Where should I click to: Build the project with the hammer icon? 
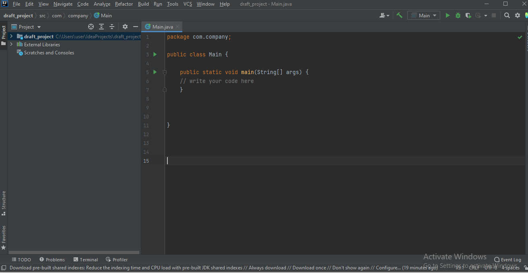coord(399,15)
